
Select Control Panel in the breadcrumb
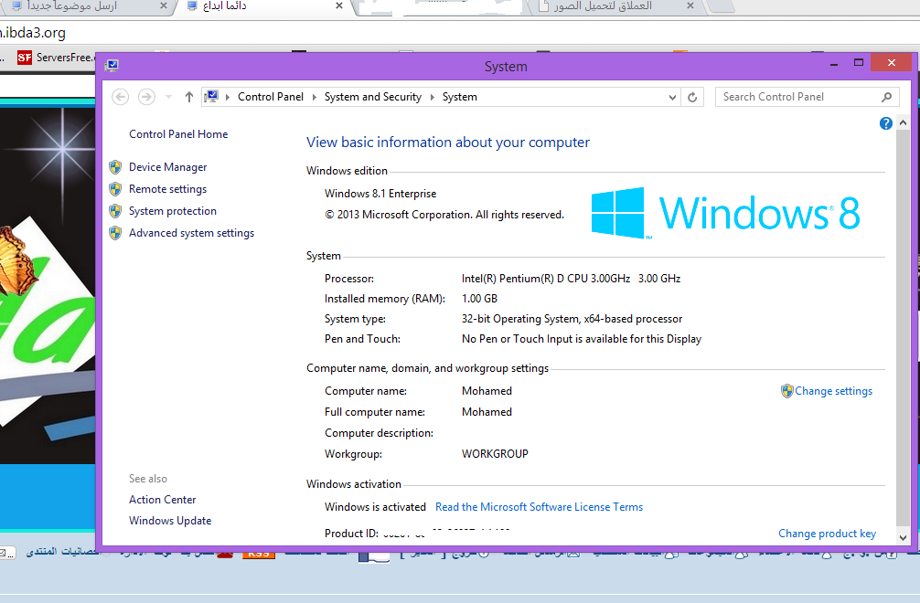point(271,97)
